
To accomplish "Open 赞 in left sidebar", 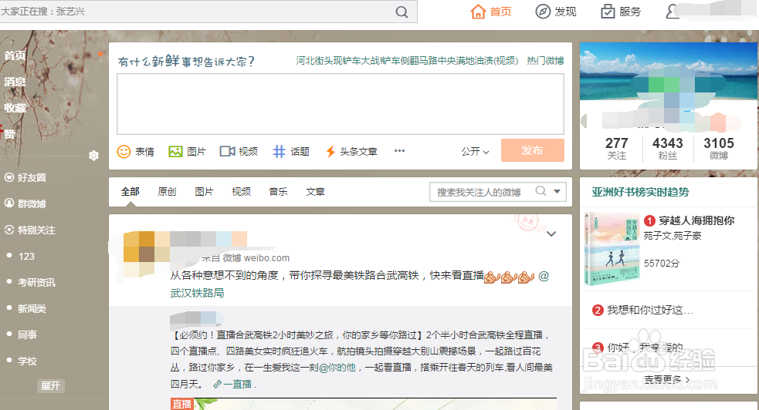I will pos(10,134).
